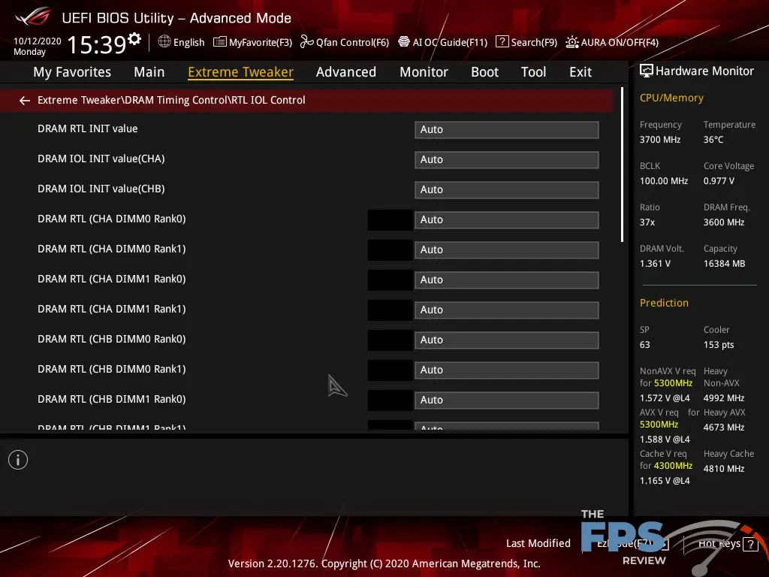Click the 153 pts cooler score
Image resolution: width=769 pixels, height=577 pixels.
[x=719, y=344]
